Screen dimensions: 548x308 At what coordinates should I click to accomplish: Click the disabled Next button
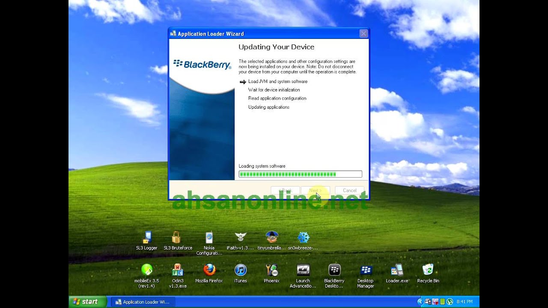[x=316, y=190]
